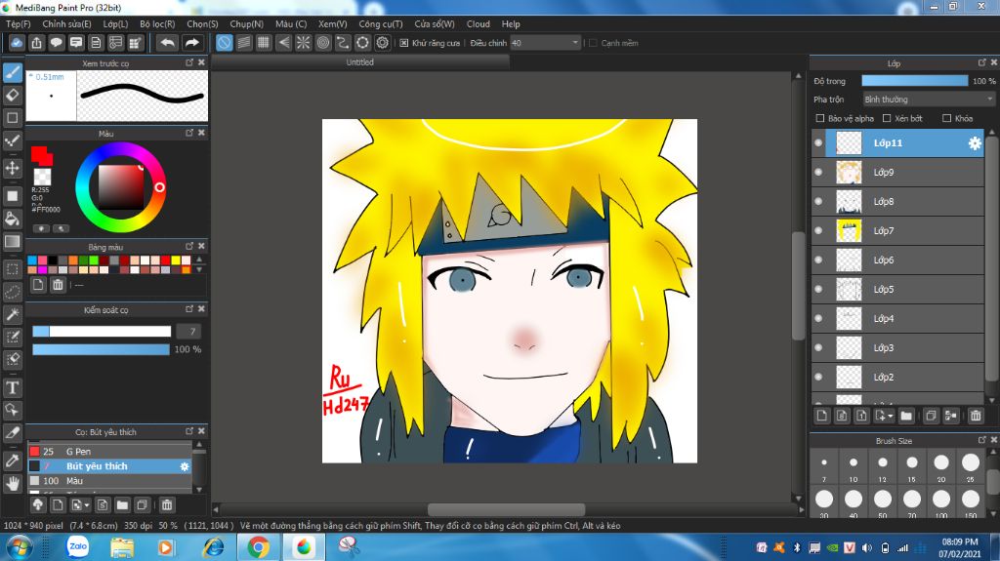This screenshot has height=561, width=1000.
Task: Pick brush size 15 preset
Action: [912, 467]
